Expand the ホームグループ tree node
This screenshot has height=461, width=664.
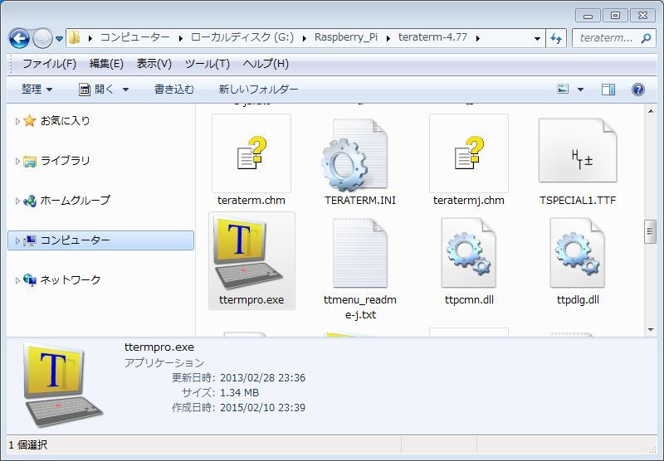(x=17, y=201)
